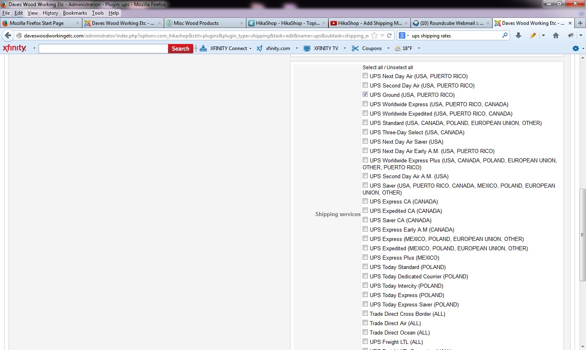The height and width of the screenshot is (350, 586).
Task: Check UPS Next Day Air Saver (USA)
Action: [365, 141]
